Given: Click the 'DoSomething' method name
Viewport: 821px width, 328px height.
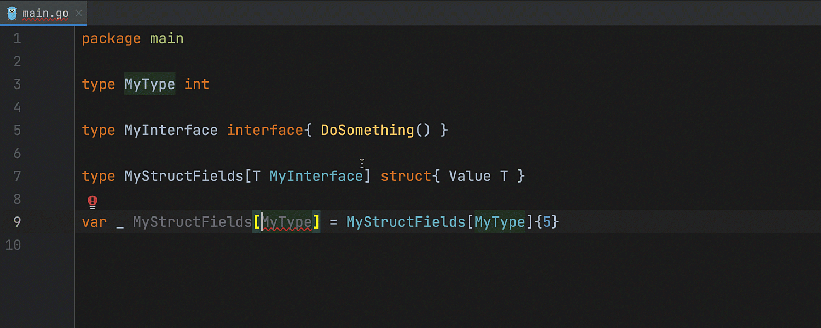Looking at the screenshot, I should [368, 130].
